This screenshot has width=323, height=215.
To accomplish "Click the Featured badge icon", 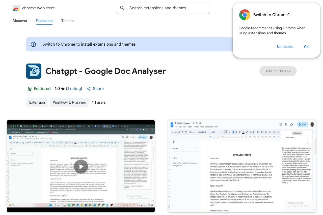I will 30,89.
